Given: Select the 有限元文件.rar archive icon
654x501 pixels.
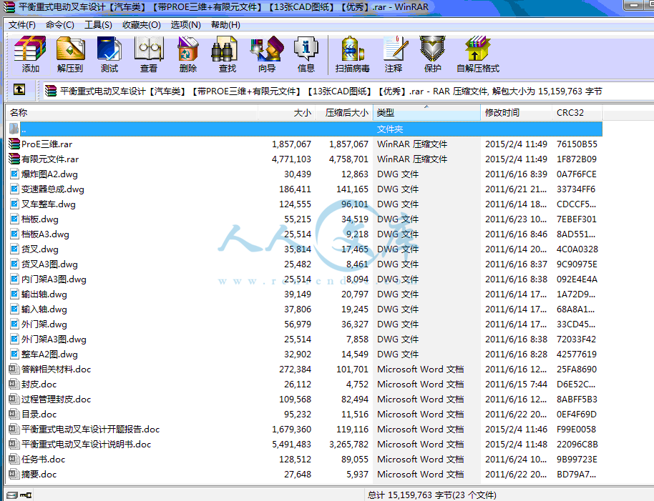Looking at the screenshot, I should point(14,159).
